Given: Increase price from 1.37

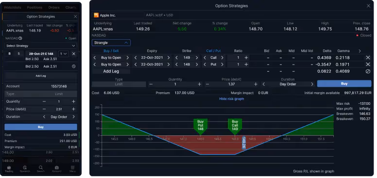Looking at the screenshot, I should tap(256, 84).
